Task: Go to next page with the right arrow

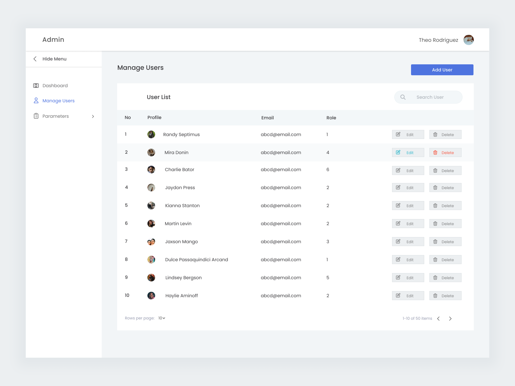Action: coord(450,318)
